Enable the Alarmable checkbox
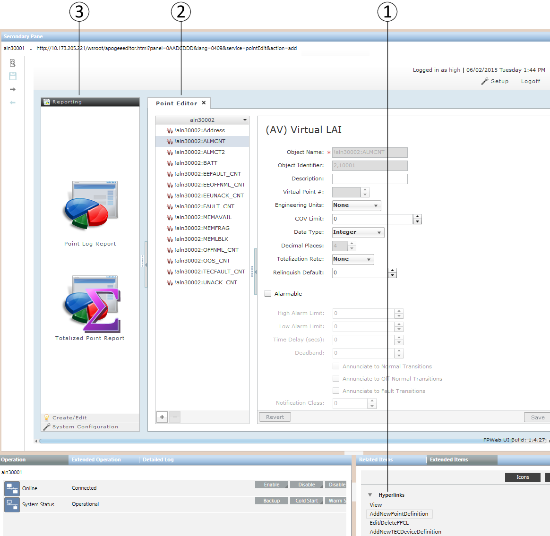Viewport: 550px width, 536px height. (268, 294)
